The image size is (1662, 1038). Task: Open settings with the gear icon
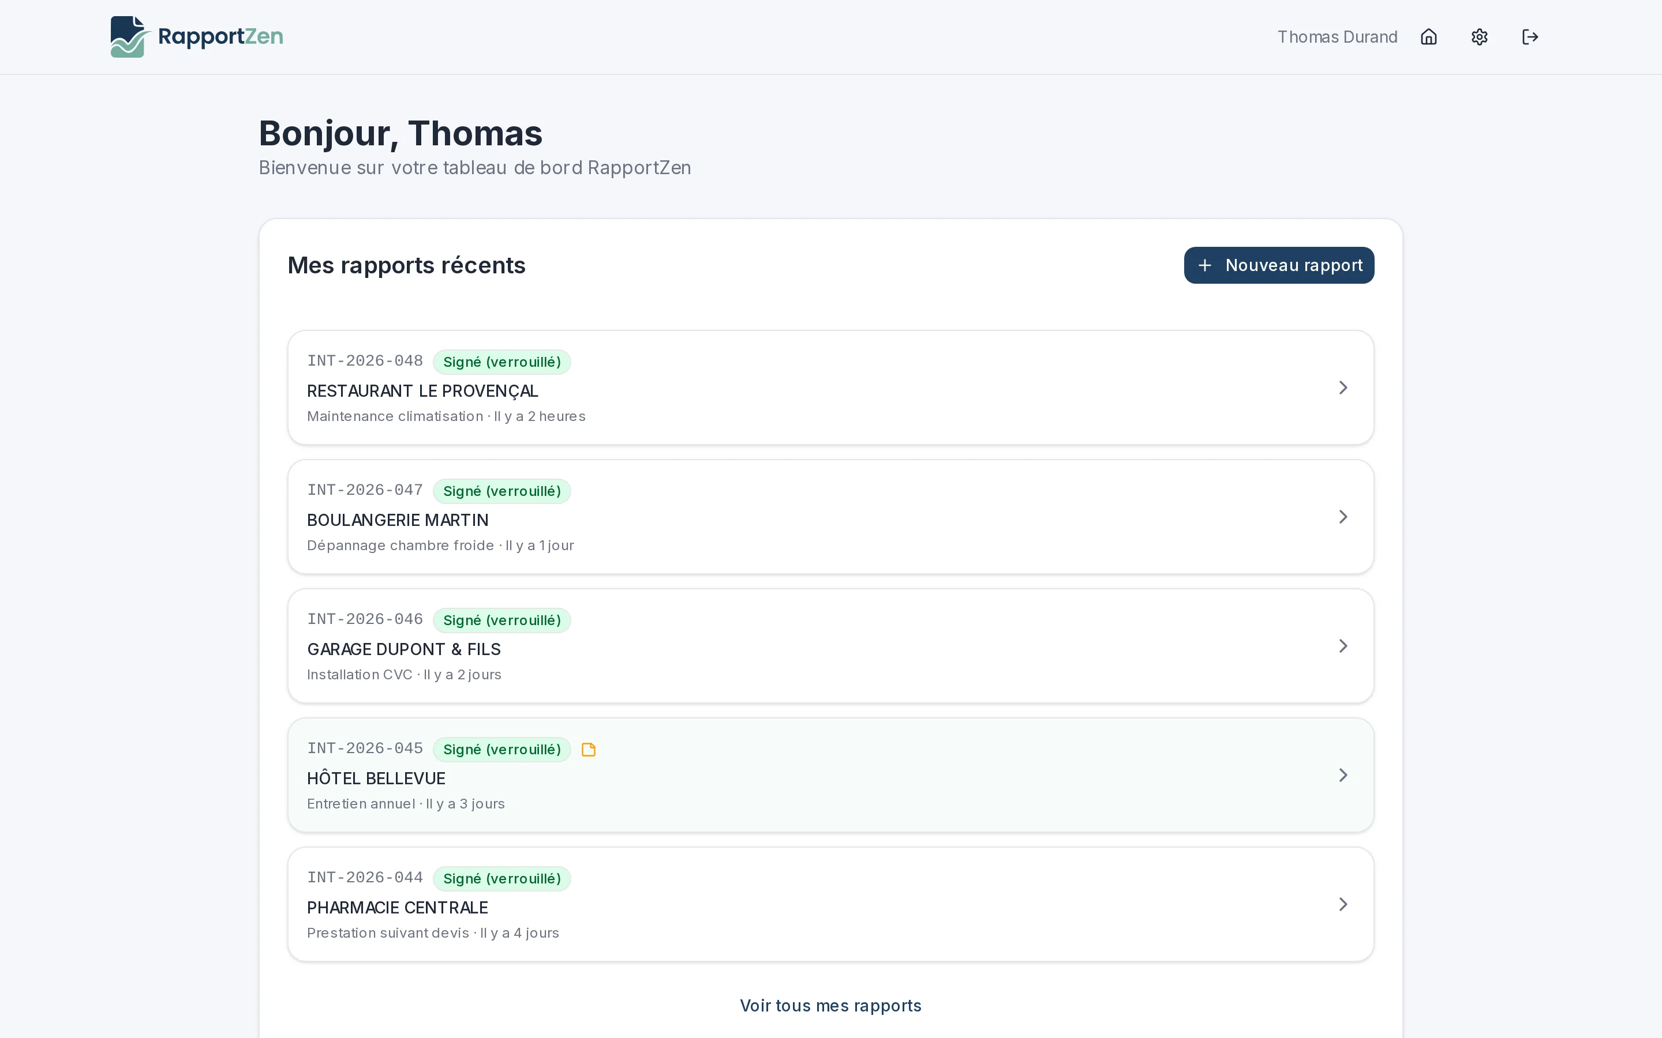(1479, 37)
